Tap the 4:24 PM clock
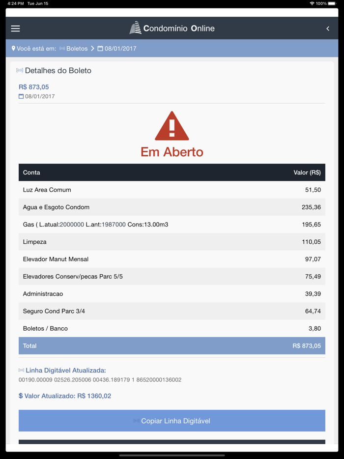This screenshot has height=459, width=344. (x=16, y=3)
